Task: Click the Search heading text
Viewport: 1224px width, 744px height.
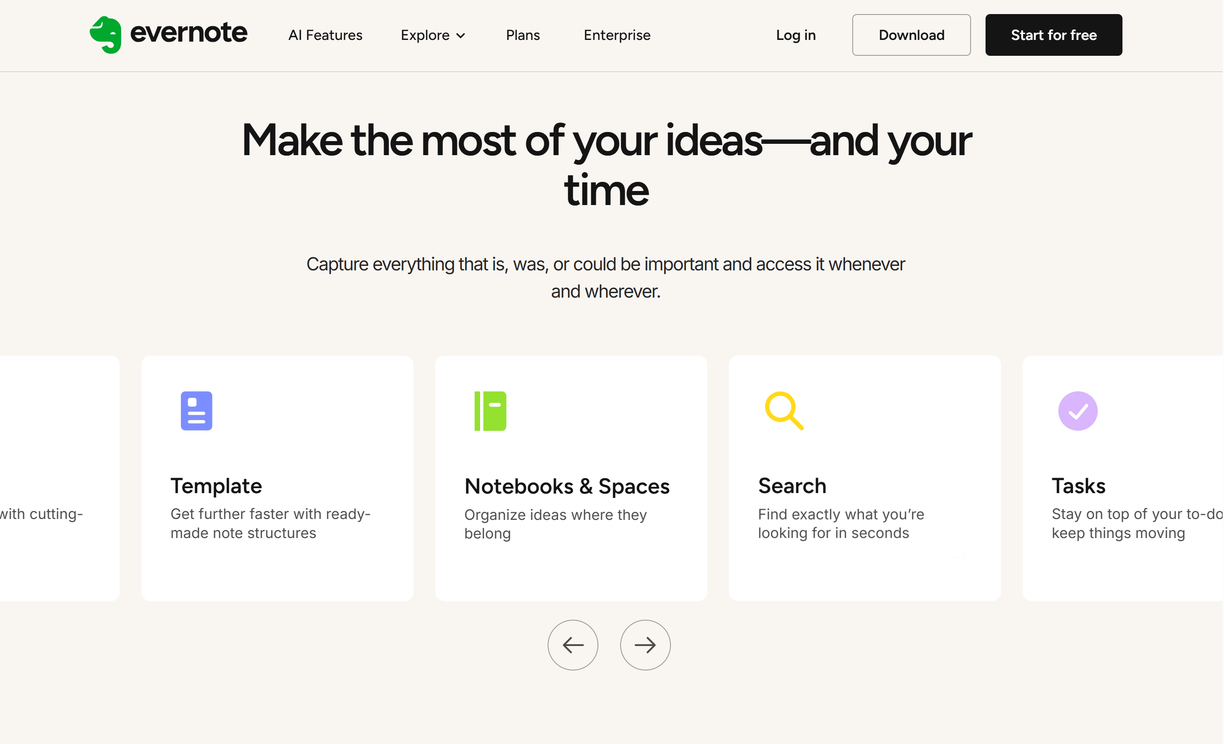Action: pyautogui.click(x=792, y=486)
